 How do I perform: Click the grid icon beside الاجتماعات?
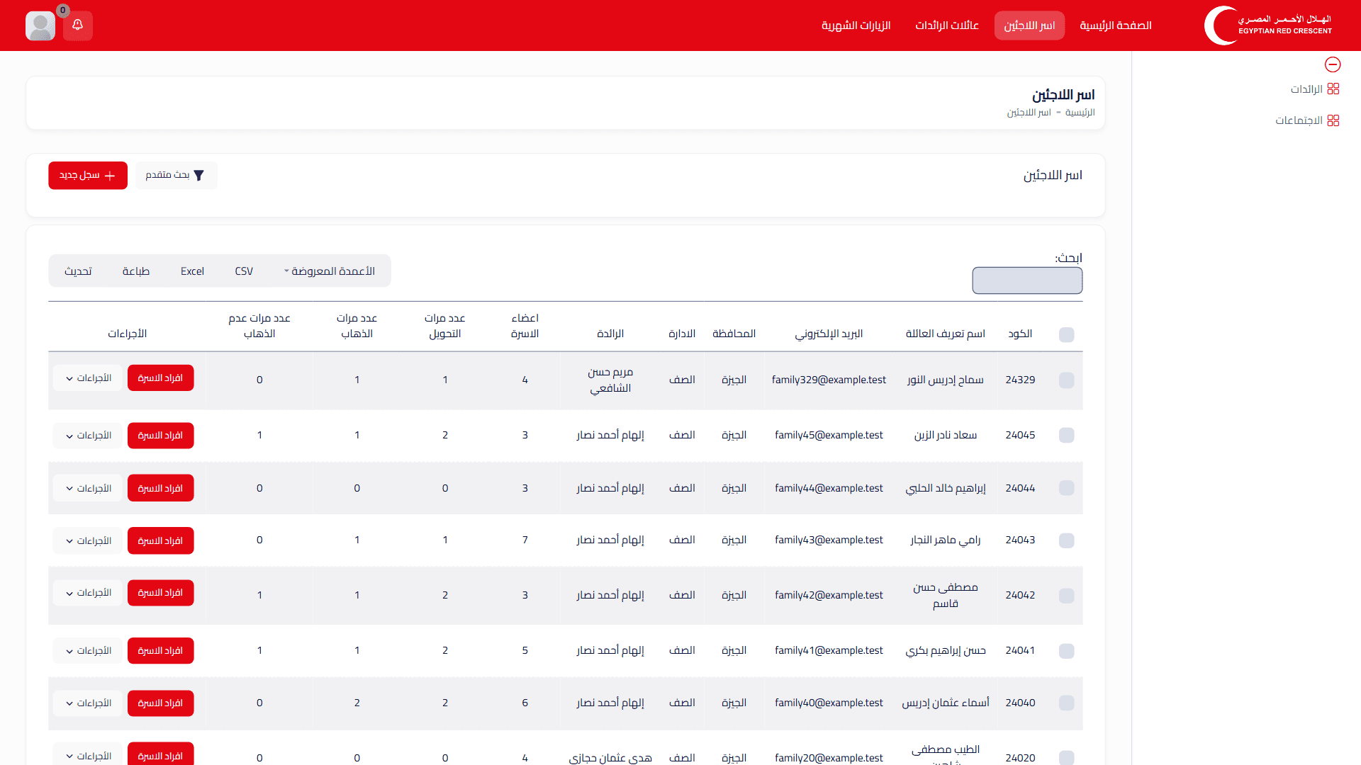[1333, 120]
